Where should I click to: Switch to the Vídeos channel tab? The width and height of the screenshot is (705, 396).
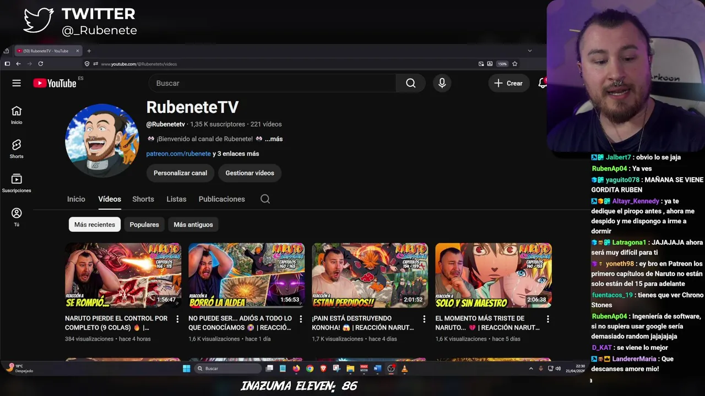pyautogui.click(x=110, y=199)
